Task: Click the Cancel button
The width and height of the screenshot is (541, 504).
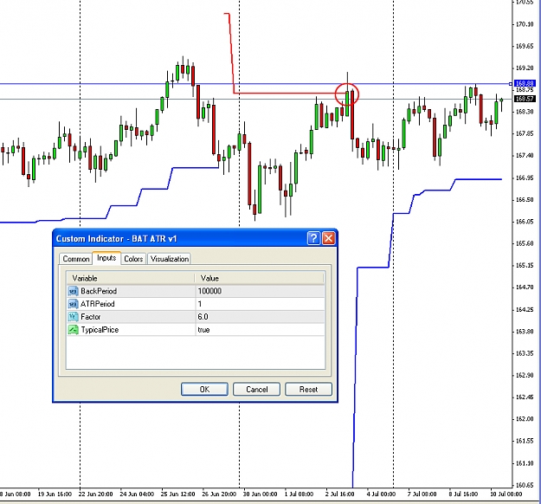Action: (x=257, y=389)
